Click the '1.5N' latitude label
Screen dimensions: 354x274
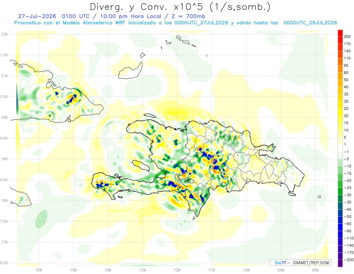pos(4,55)
